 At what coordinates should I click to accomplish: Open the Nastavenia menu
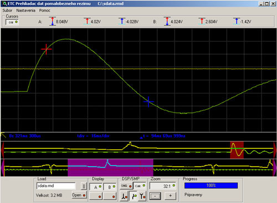pos(25,10)
